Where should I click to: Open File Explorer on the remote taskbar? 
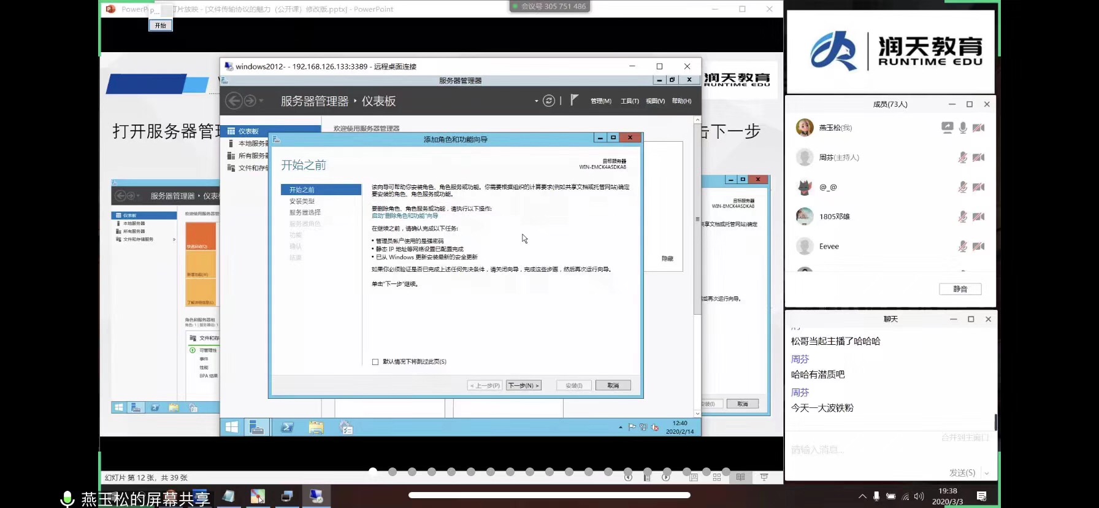[x=316, y=428]
